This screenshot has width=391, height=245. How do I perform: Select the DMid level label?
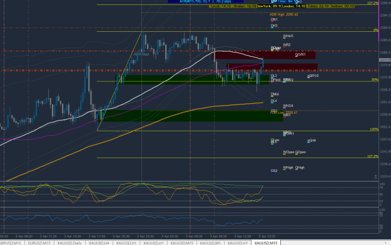tap(275, 94)
